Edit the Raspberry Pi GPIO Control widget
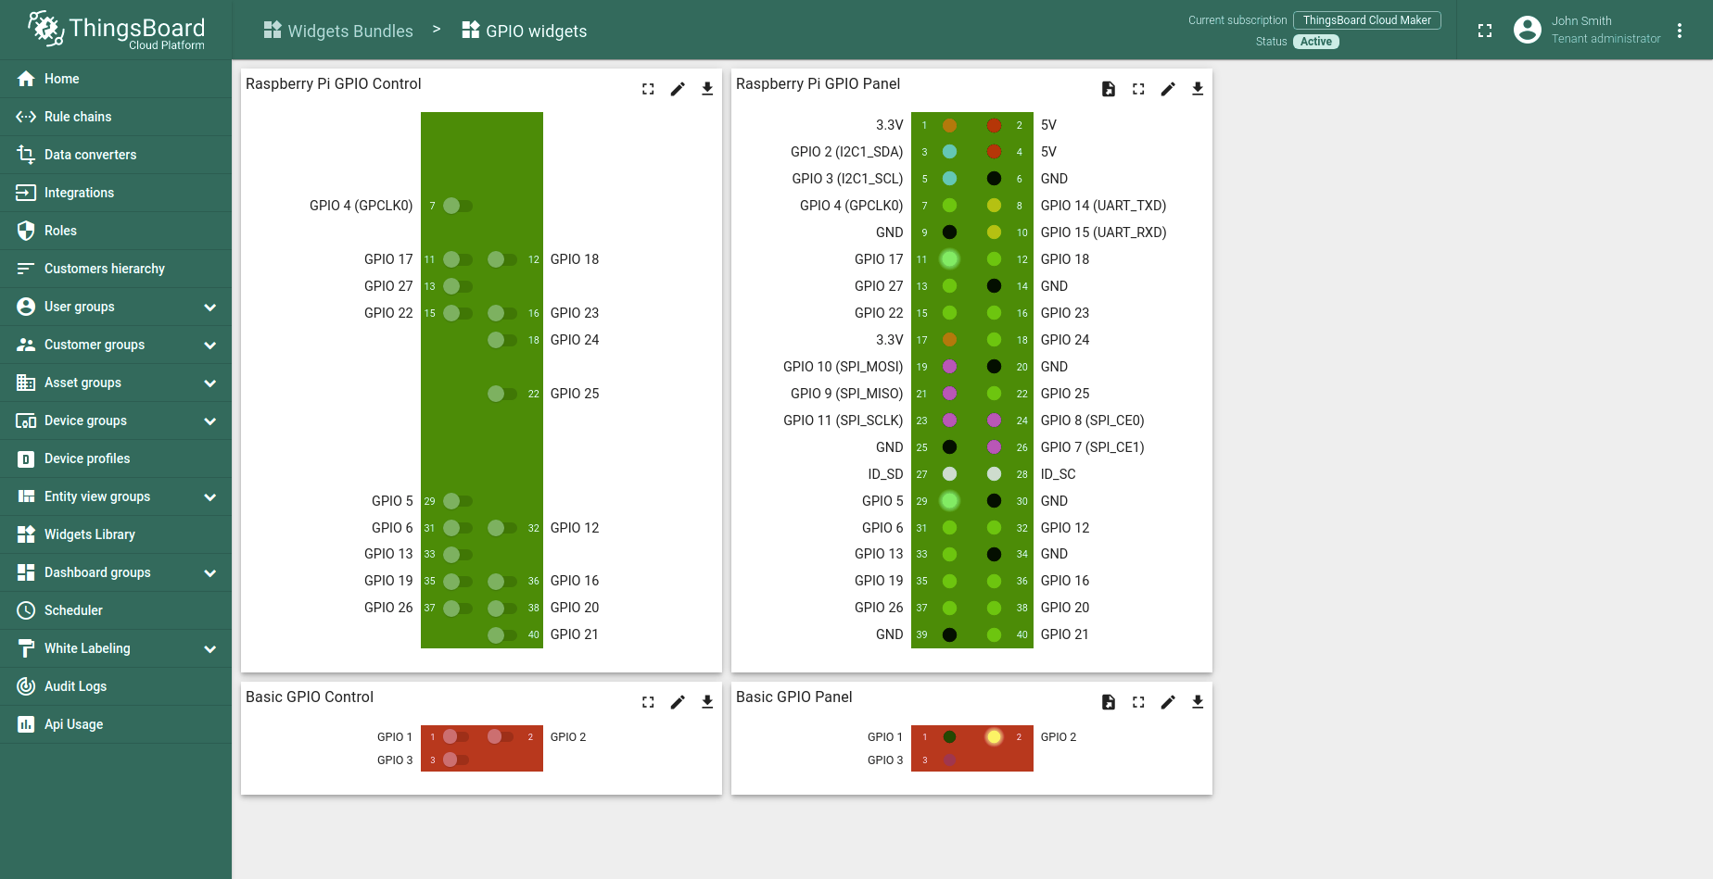 pyautogui.click(x=678, y=89)
